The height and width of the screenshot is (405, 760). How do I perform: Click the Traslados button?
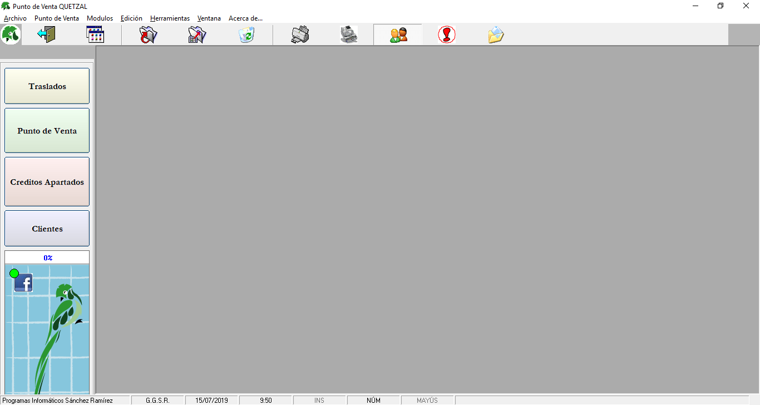point(47,86)
